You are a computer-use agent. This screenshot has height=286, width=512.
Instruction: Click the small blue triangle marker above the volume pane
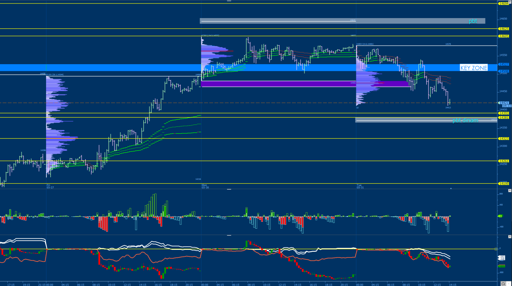pos(451,188)
